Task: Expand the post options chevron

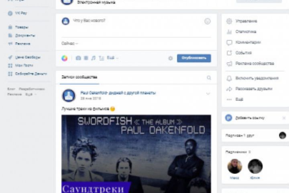Action: point(208,94)
